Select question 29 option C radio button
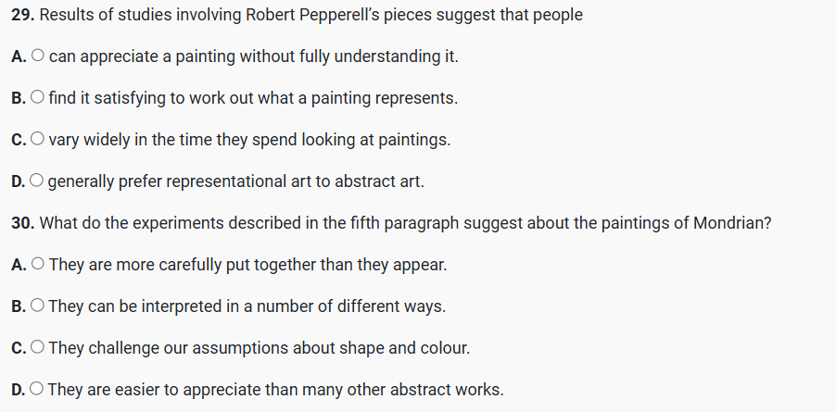 [37, 140]
